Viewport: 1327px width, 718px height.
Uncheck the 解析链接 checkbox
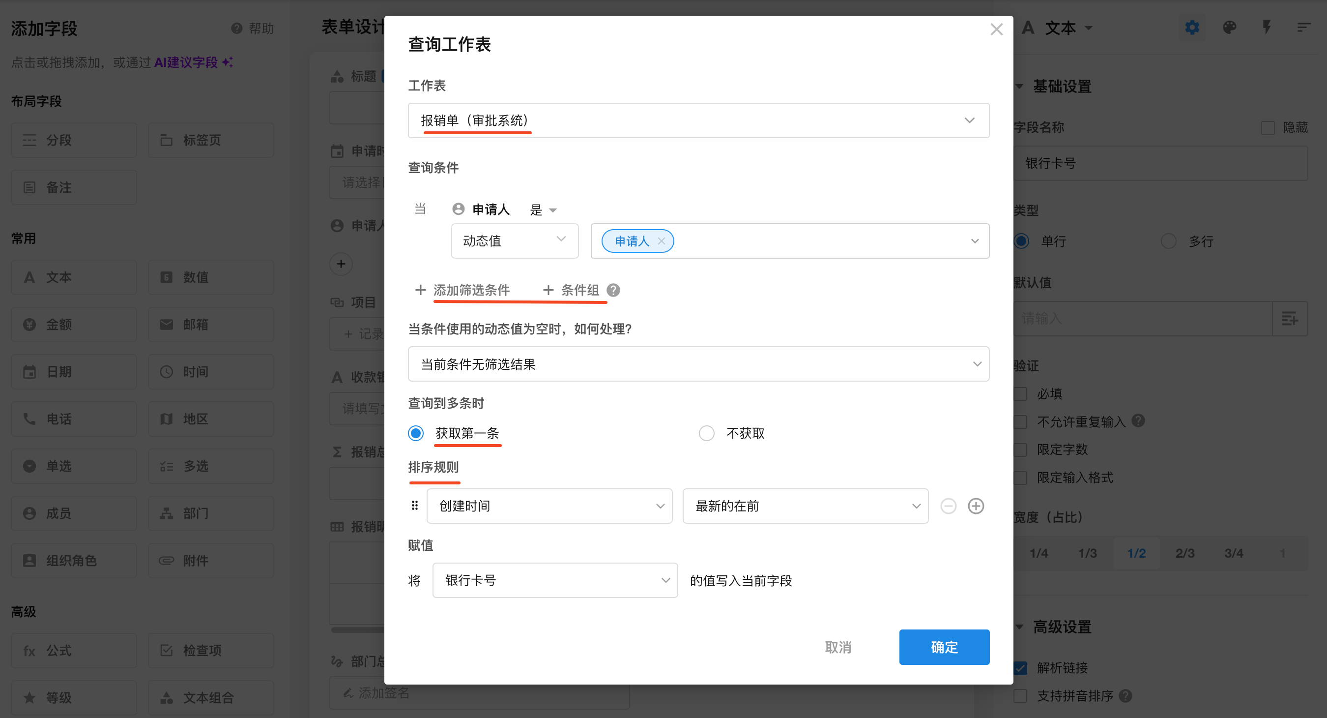[x=1020, y=668]
